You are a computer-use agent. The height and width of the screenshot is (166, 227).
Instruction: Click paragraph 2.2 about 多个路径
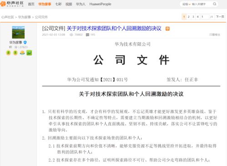coord(129,160)
